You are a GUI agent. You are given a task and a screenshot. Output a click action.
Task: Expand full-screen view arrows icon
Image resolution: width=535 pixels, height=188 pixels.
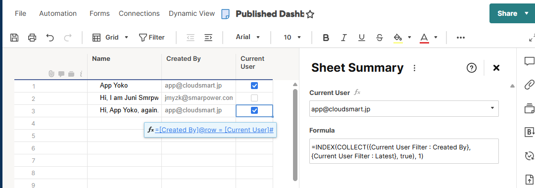532,38
